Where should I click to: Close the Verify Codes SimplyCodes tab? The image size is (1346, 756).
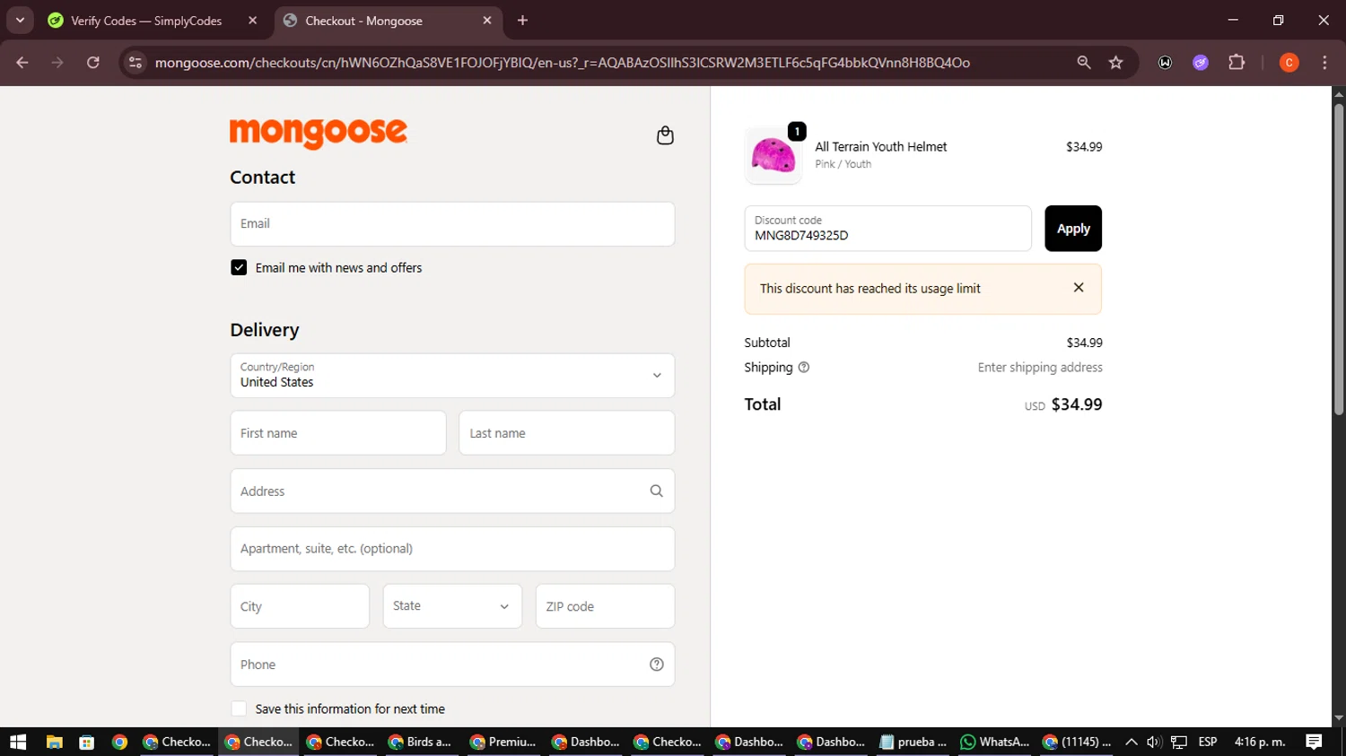[253, 21]
